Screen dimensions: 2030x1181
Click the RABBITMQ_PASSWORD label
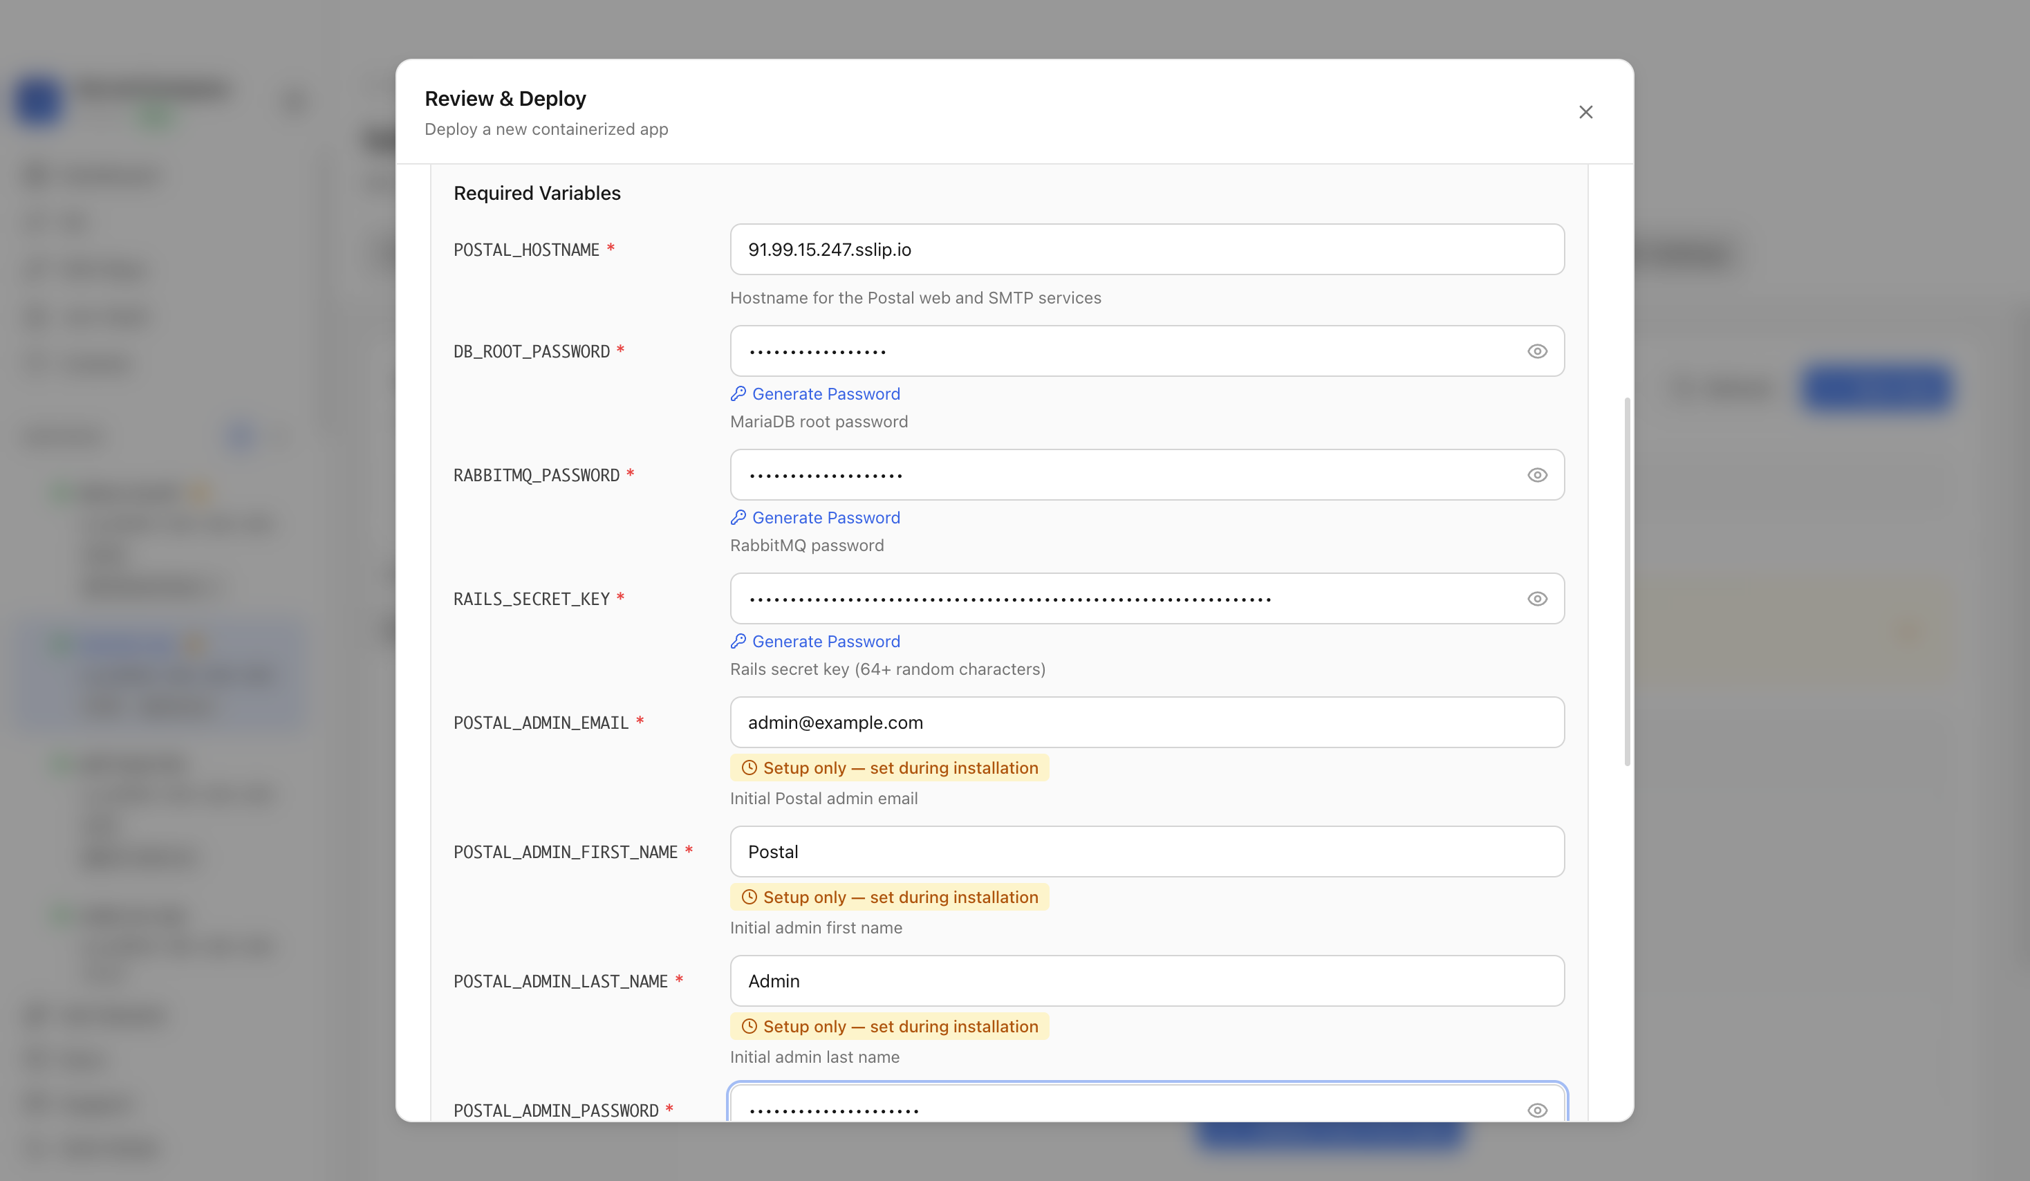537,475
